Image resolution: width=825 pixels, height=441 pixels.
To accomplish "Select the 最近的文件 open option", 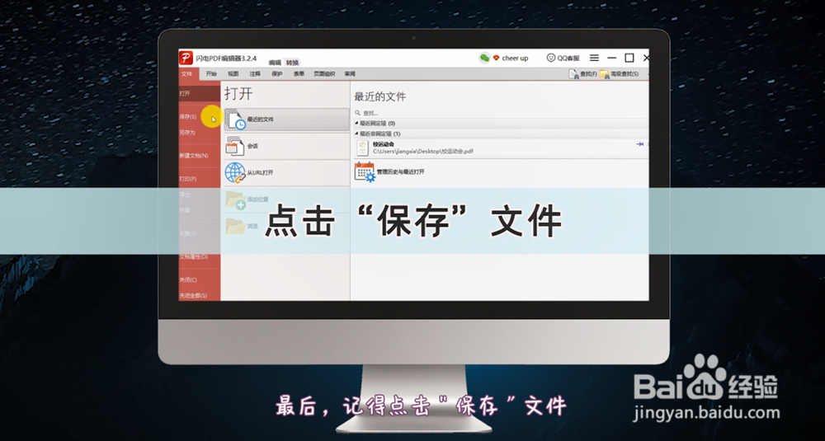I will coord(286,120).
